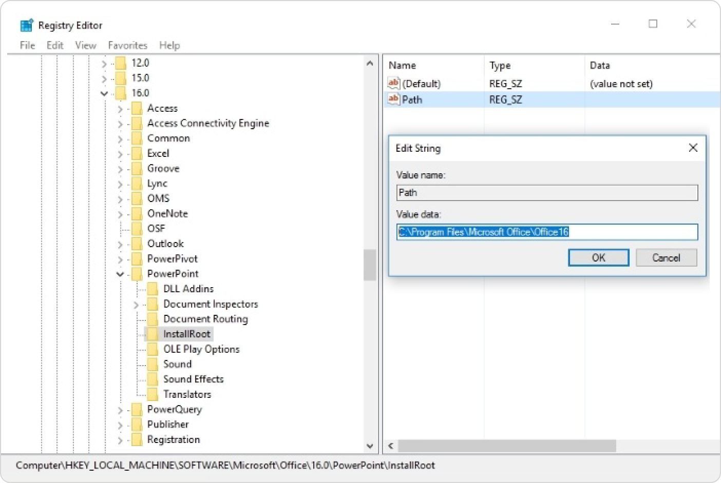721x483 pixels.
Task: Collapse the 16.0 key
Action: coord(104,93)
